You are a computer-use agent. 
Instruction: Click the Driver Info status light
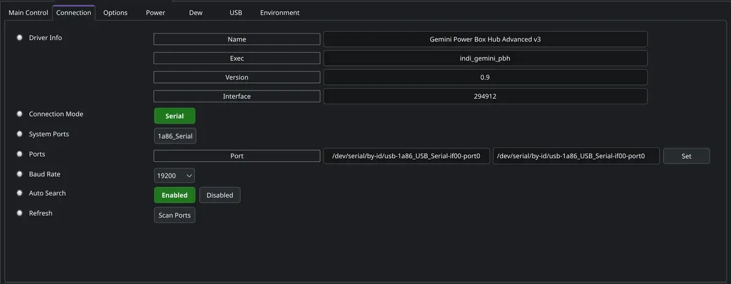pos(19,38)
